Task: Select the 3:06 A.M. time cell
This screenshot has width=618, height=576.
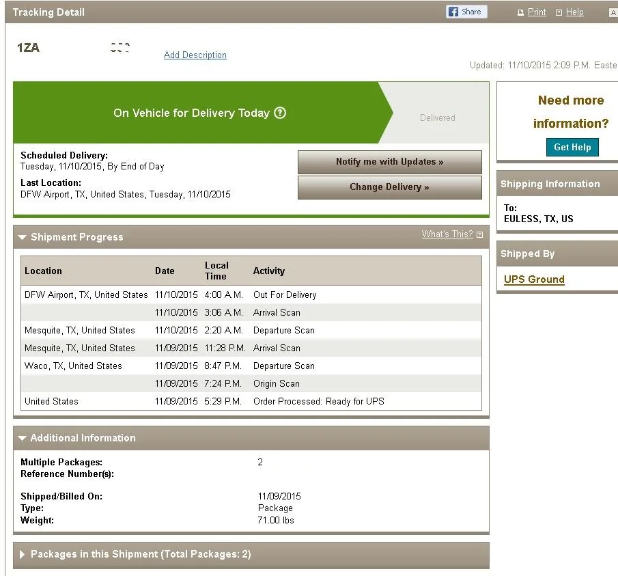Action: point(223,313)
